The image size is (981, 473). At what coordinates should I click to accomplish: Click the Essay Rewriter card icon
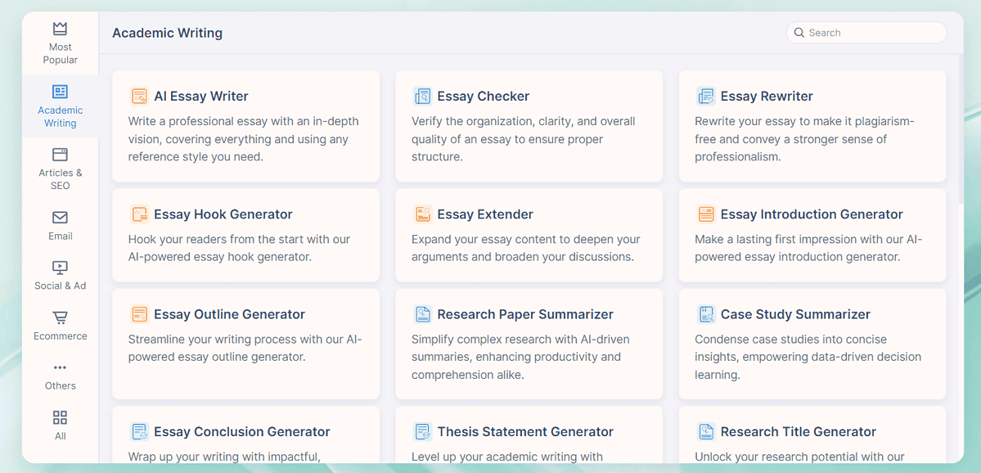(x=705, y=97)
